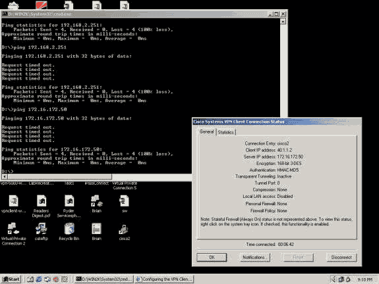Click the 'Test1' desktop label
This screenshot has height=284, width=379.
[69, 183]
